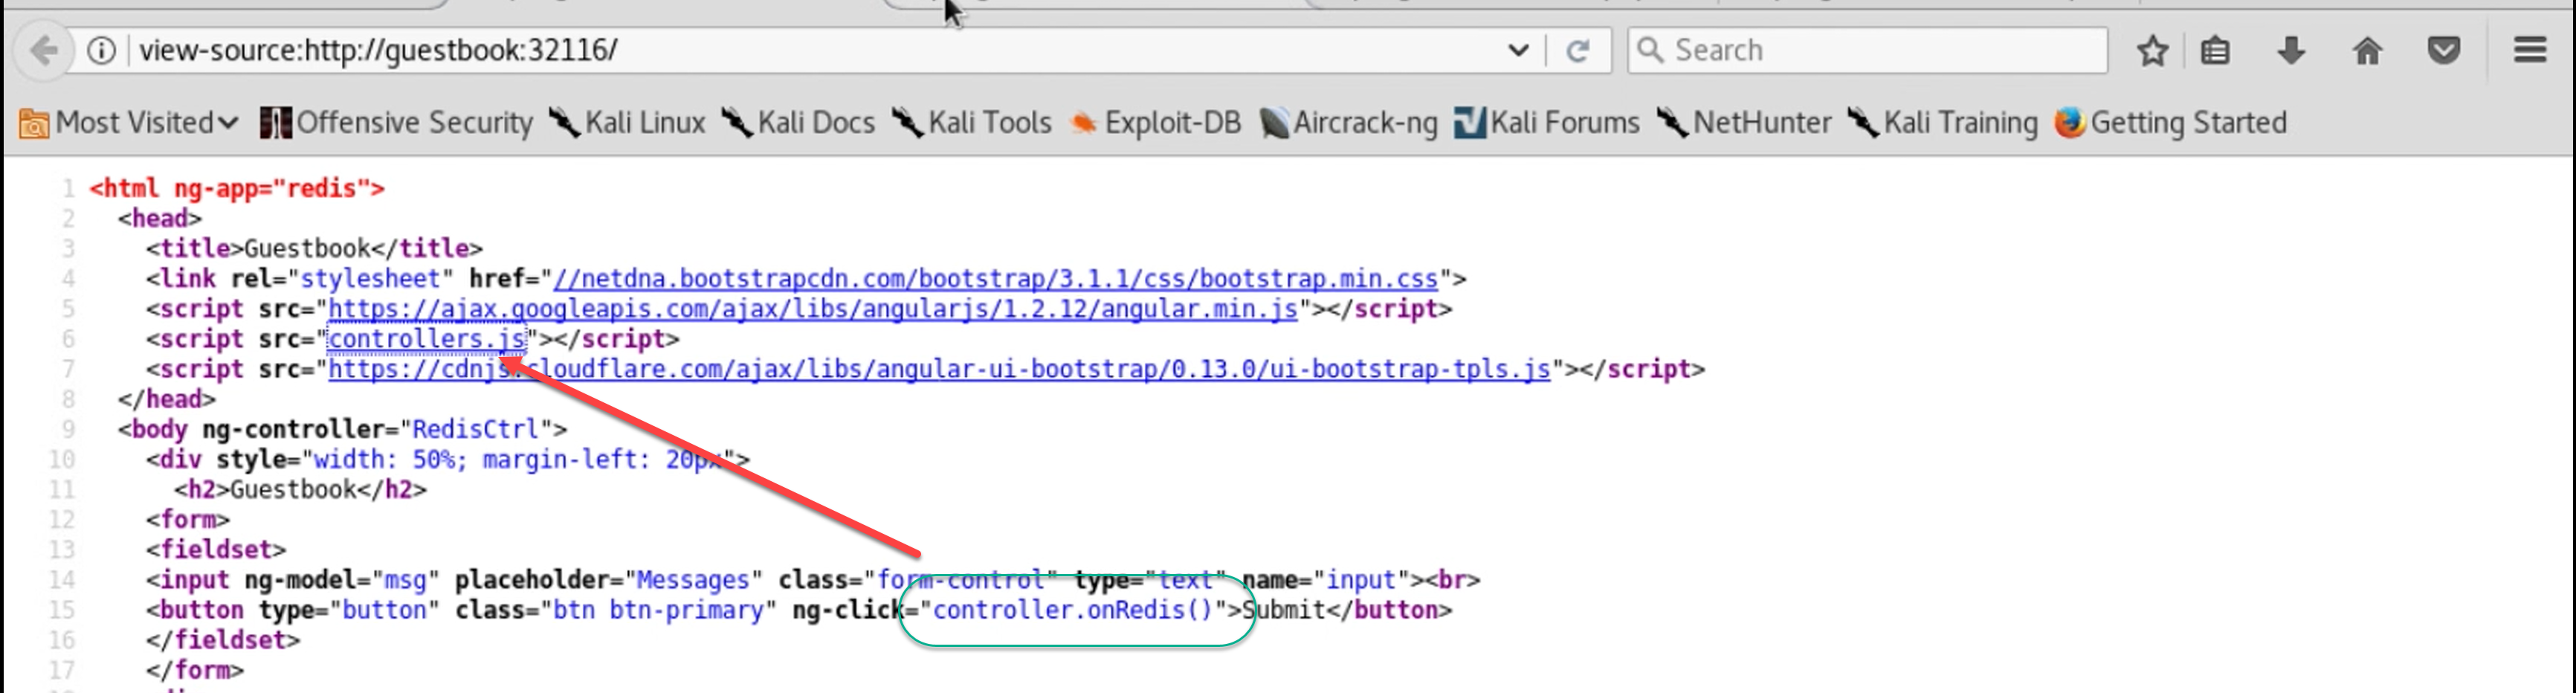The image size is (2576, 693).
Task: Click the view-source URL address field
Action: [800, 50]
